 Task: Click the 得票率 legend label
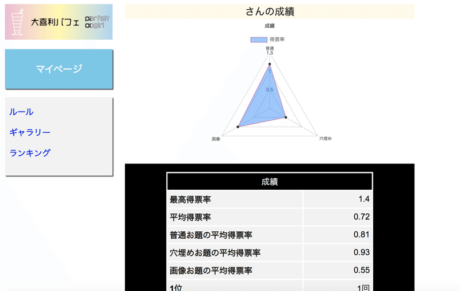click(277, 40)
